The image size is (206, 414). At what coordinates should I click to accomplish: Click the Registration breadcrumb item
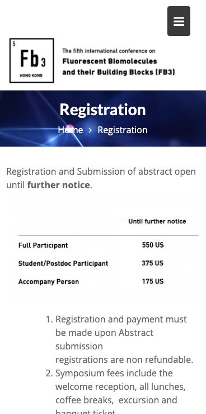pyautogui.click(x=123, y=130)
